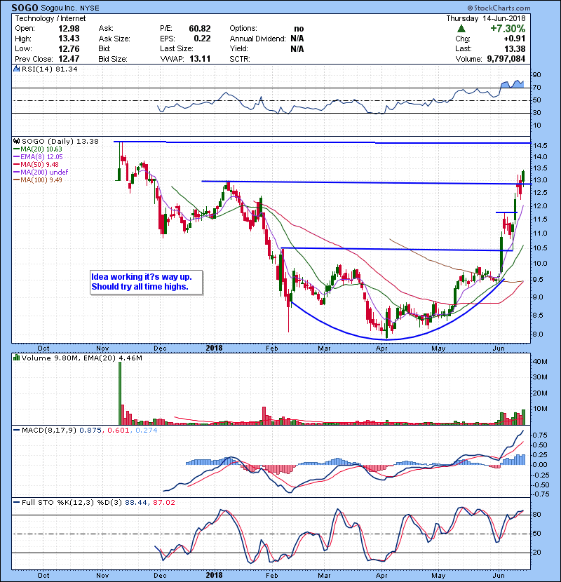Click the MA(200) undef legend entry
This screenshot has width=561, height=582.
[x=41, y=172]
